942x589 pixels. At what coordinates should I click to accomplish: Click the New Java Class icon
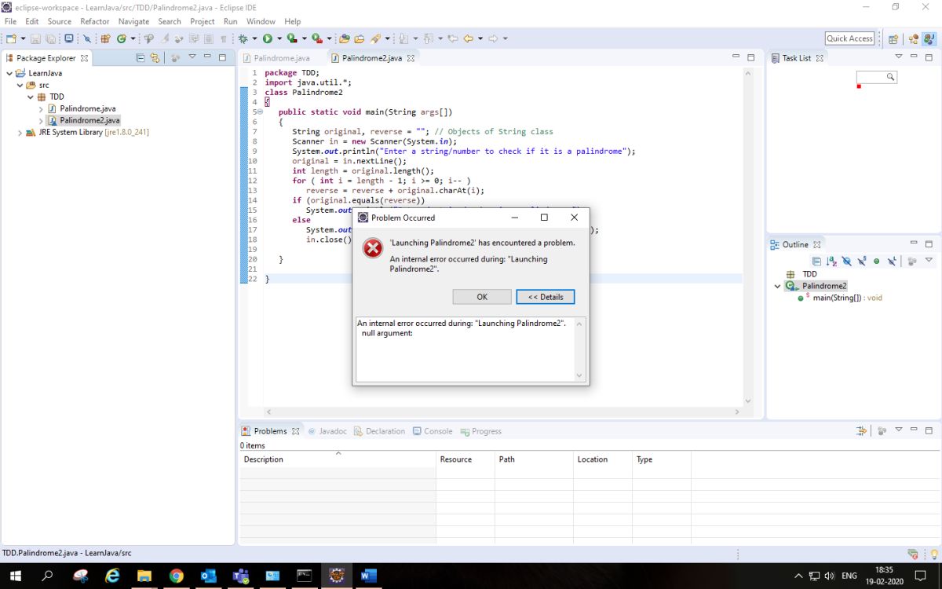(122, 38)
